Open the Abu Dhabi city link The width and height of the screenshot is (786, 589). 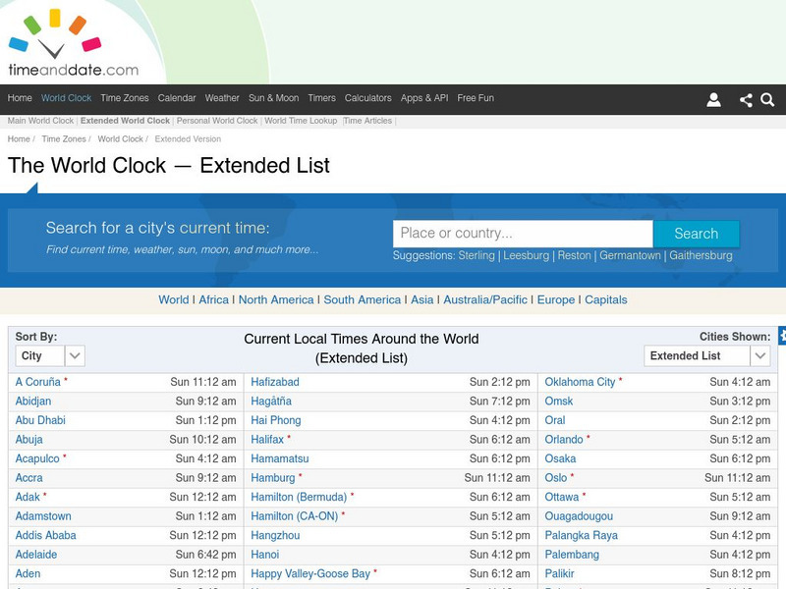[40, 420]
